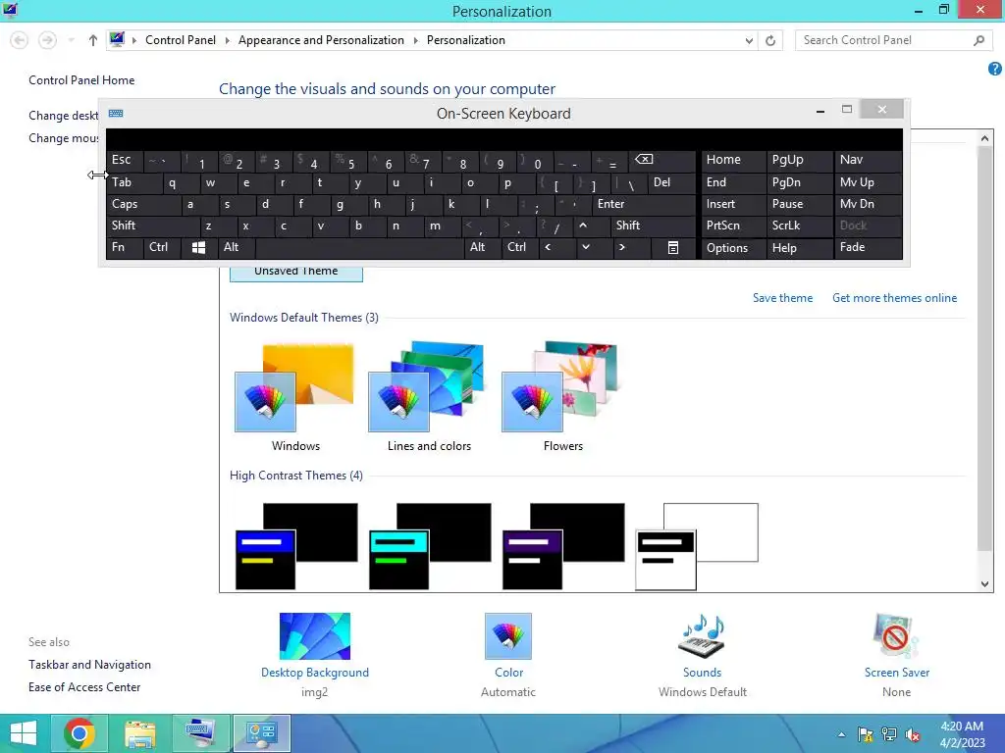Open the Screen Saver settings icon
This screenshot has height=753, width=1005.
click(x=896, y=635)
